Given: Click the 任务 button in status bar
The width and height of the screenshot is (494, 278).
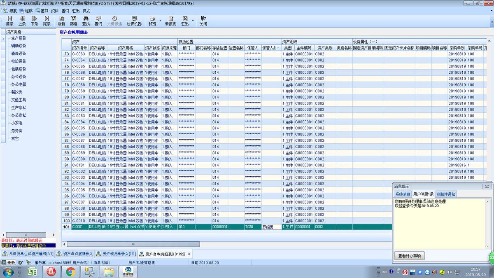Looking at the screenshot, I should (9, 262).
